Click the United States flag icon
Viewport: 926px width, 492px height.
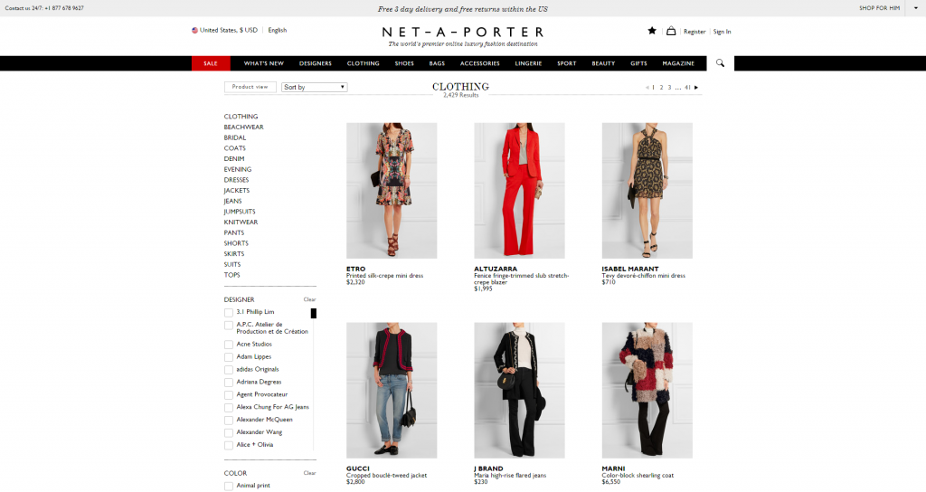tap(195, 30)
